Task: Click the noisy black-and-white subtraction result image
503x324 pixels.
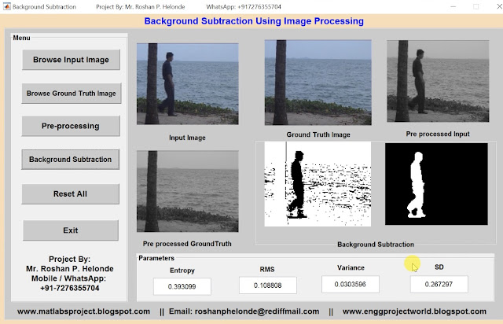Action: click(x=318, y=184)
